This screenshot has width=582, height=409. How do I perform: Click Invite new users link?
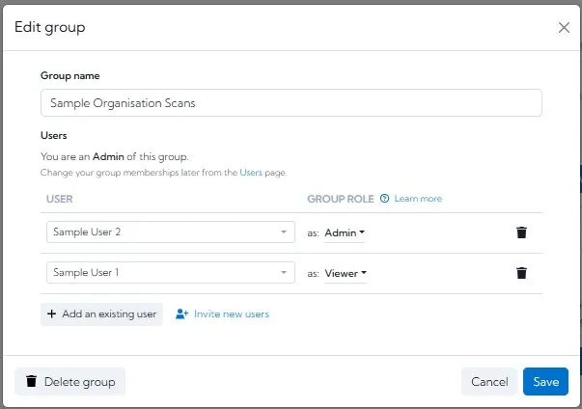coord(222,314)
